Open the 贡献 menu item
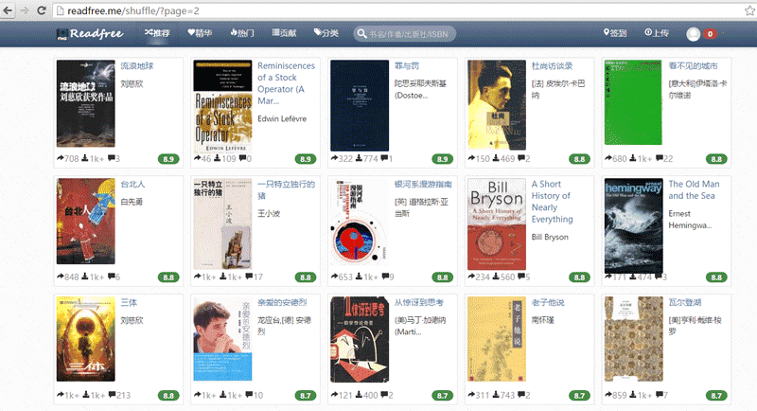Screen dimensions: 757x411 click(285, 33)
